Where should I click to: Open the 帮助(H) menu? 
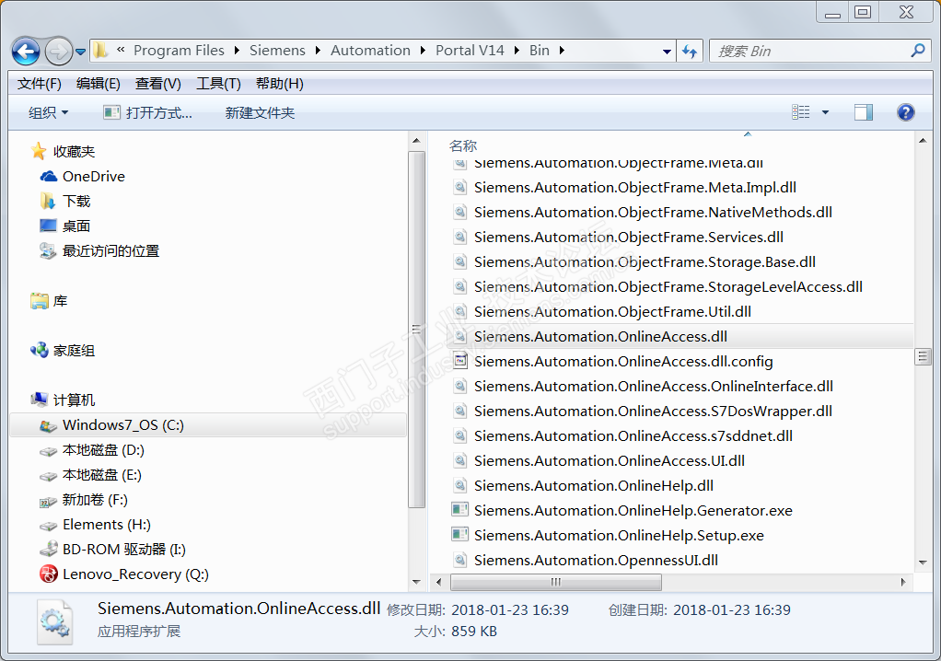280,84
